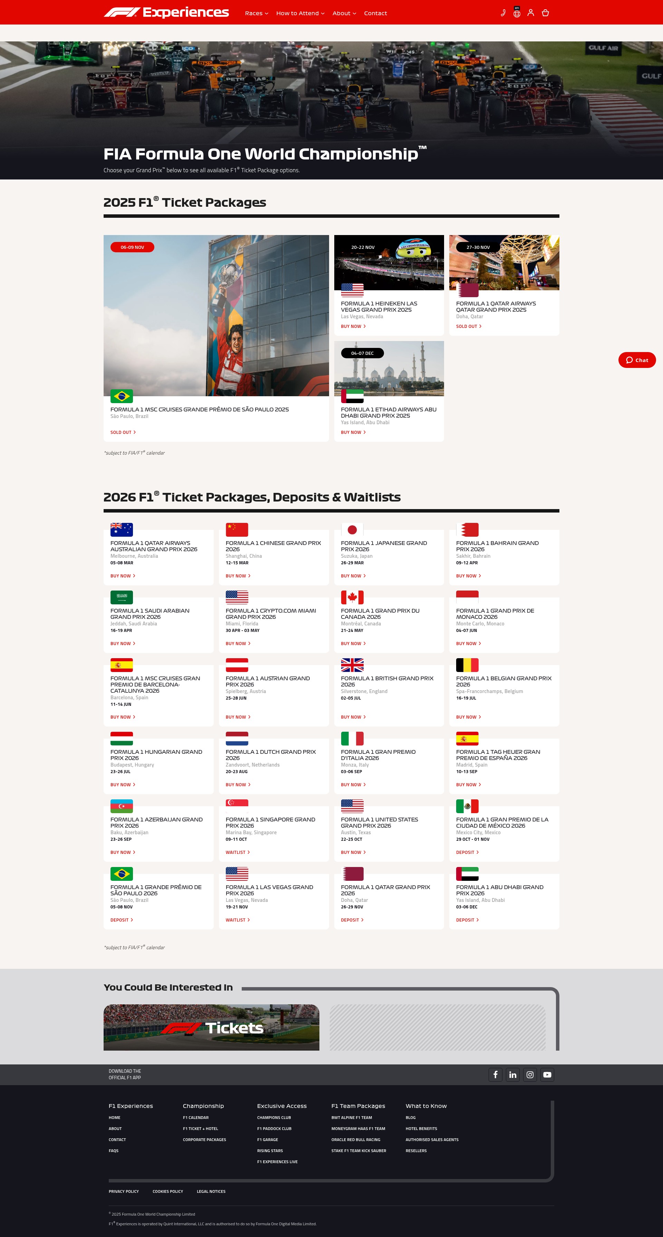Viewport: 663px width, 1237px height.
Task: Click Formula 1 Qatar Grand Prix 2026 title
Action: click(x=385, y=890)
